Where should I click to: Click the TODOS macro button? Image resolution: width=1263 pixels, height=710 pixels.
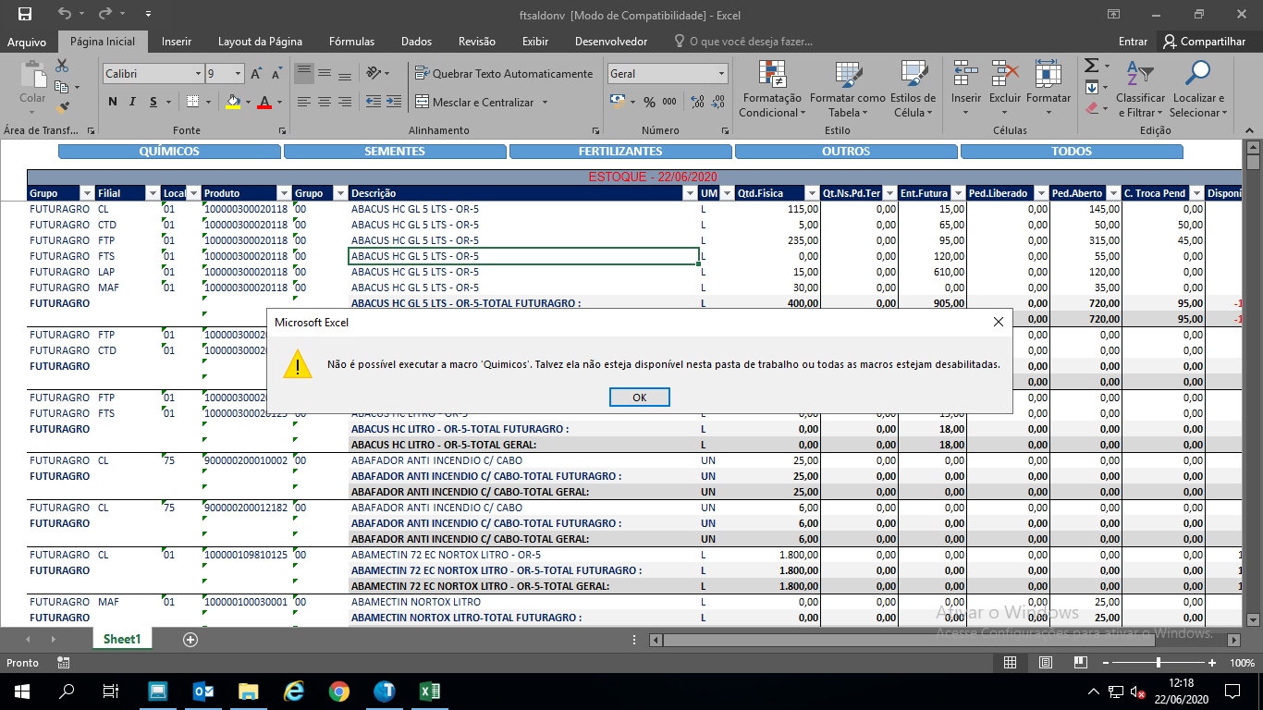pos(1072,152)
